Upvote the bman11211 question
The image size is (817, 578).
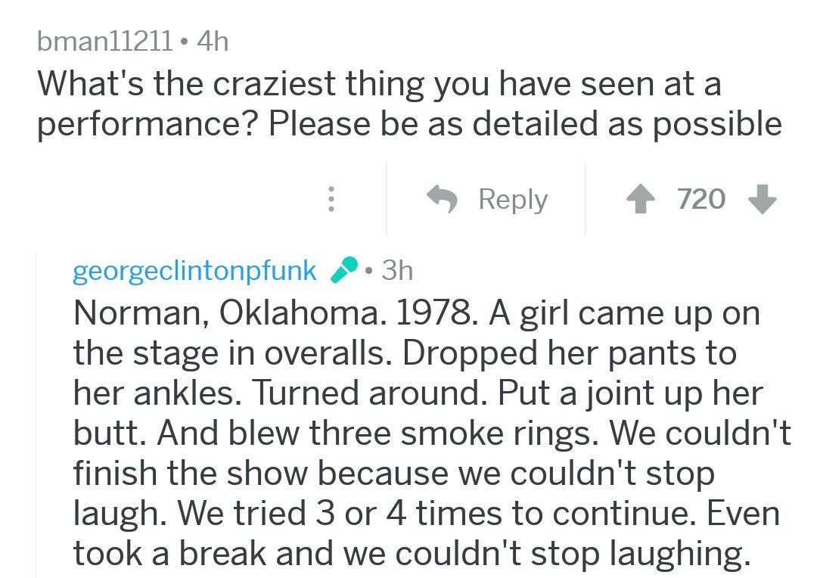click(641, 200)
